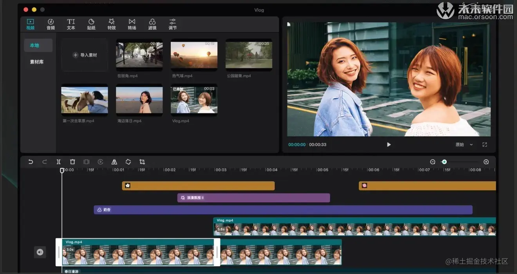Viewport: 517px width, 274px height.
Task: Click the right trim handle of selected clip
Action: (x=217, y=252)
